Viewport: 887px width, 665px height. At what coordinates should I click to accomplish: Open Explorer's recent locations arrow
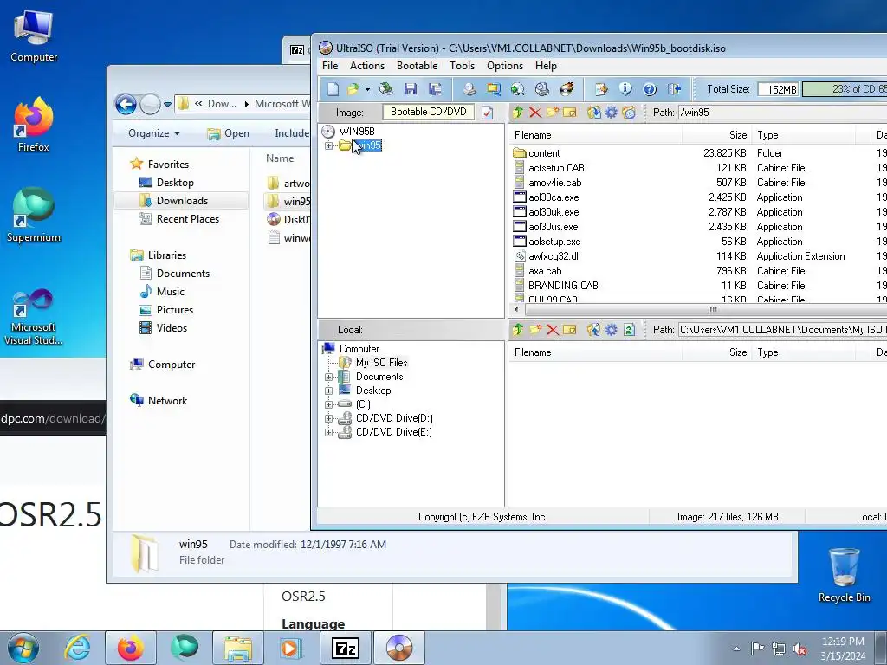pyautogui.click(x=167, y=105)
